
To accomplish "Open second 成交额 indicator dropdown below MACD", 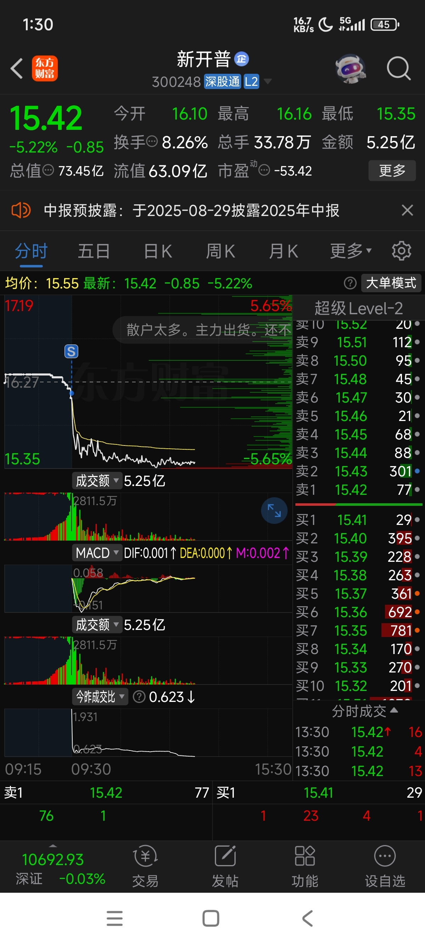I will point(97,625).
